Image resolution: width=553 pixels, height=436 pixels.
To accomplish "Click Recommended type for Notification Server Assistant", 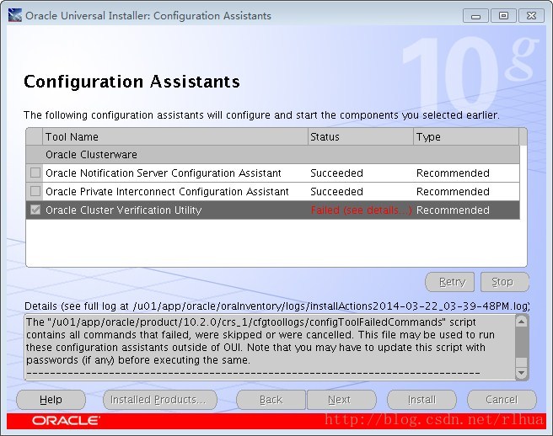I will [x=453, y=173].
